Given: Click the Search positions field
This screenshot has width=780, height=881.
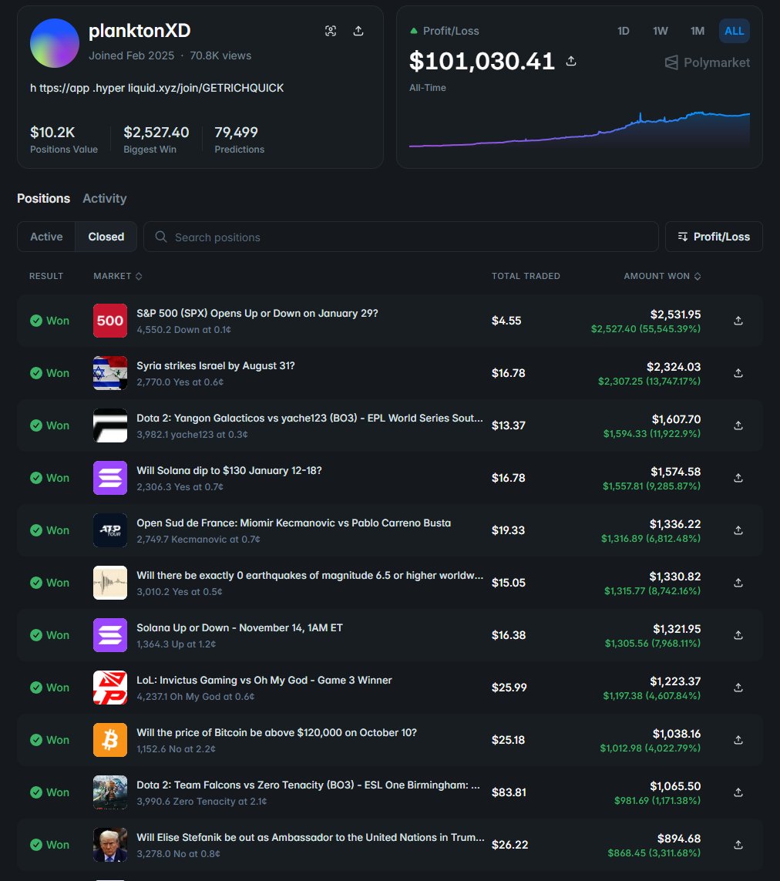Looking at the screenshot, I should tap(401, 237).
